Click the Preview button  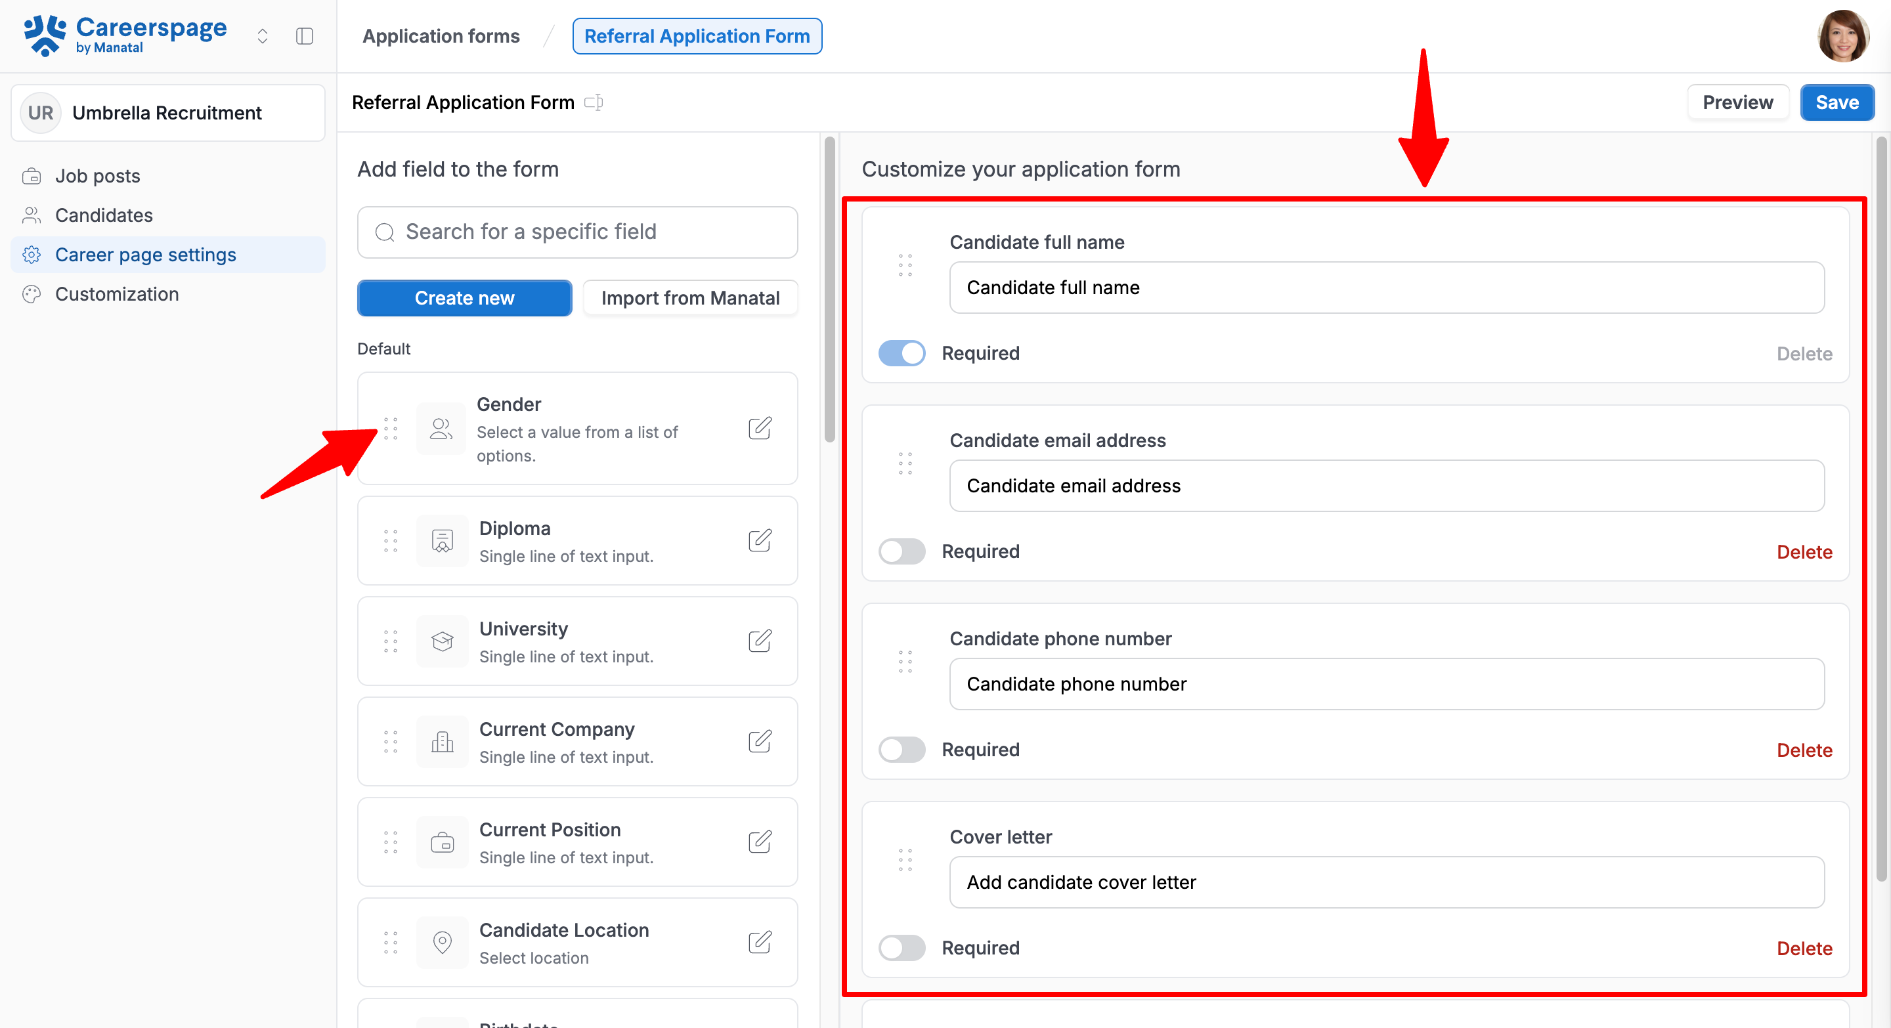click(x=1737, y=102)
